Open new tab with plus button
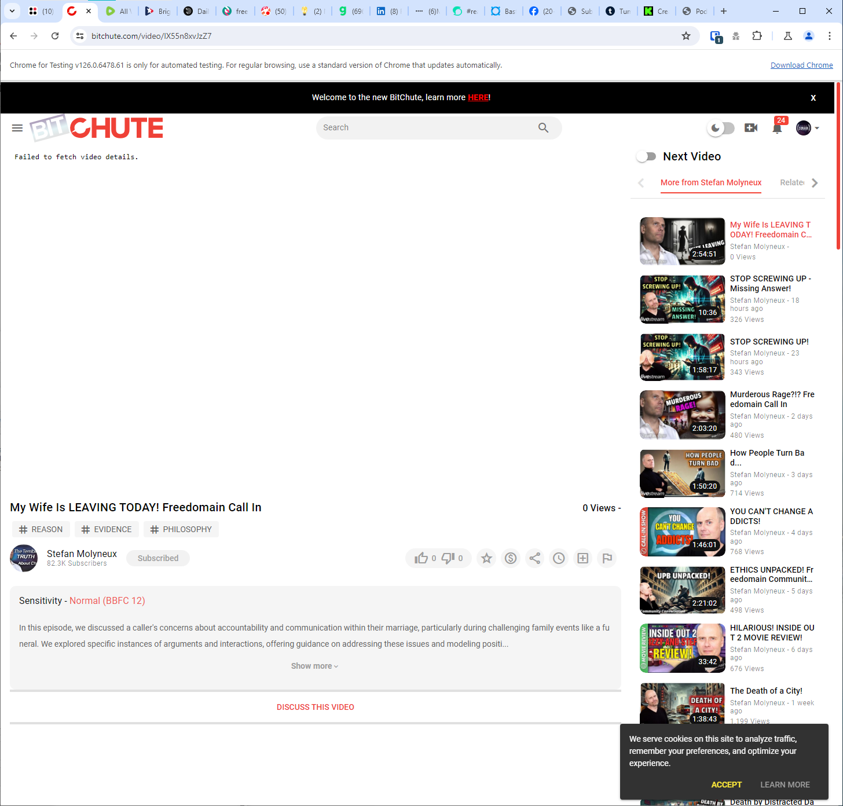The width and height of the screenshot is (843, 806). (724, 11)
